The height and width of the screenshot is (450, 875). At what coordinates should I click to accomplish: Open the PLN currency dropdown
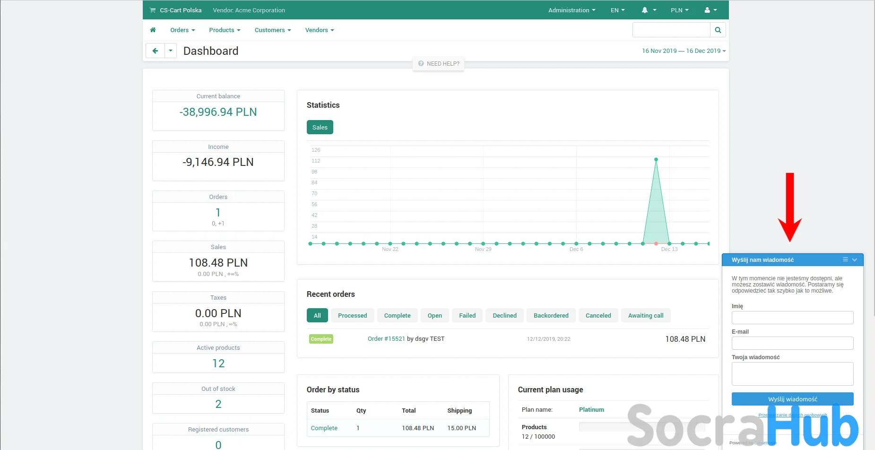pyautogui.click(x=679, y=10)
